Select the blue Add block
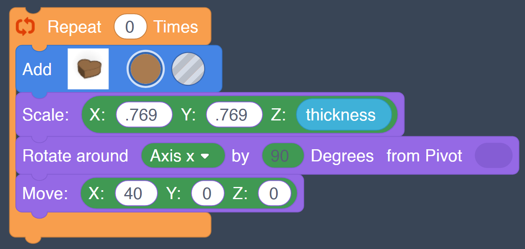The width and height of the screenshot is (525, 249). click(37, 69)
